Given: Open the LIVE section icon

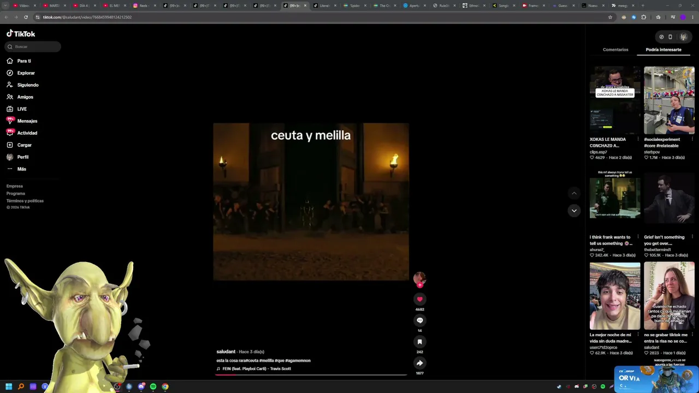Looking at the screenshot, I should (10, 109).
